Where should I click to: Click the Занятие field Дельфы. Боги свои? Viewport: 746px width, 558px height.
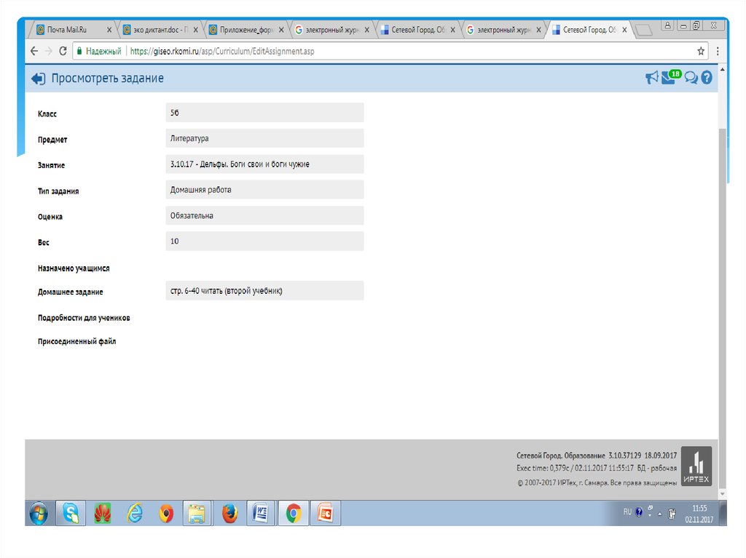tap(264, 164)
